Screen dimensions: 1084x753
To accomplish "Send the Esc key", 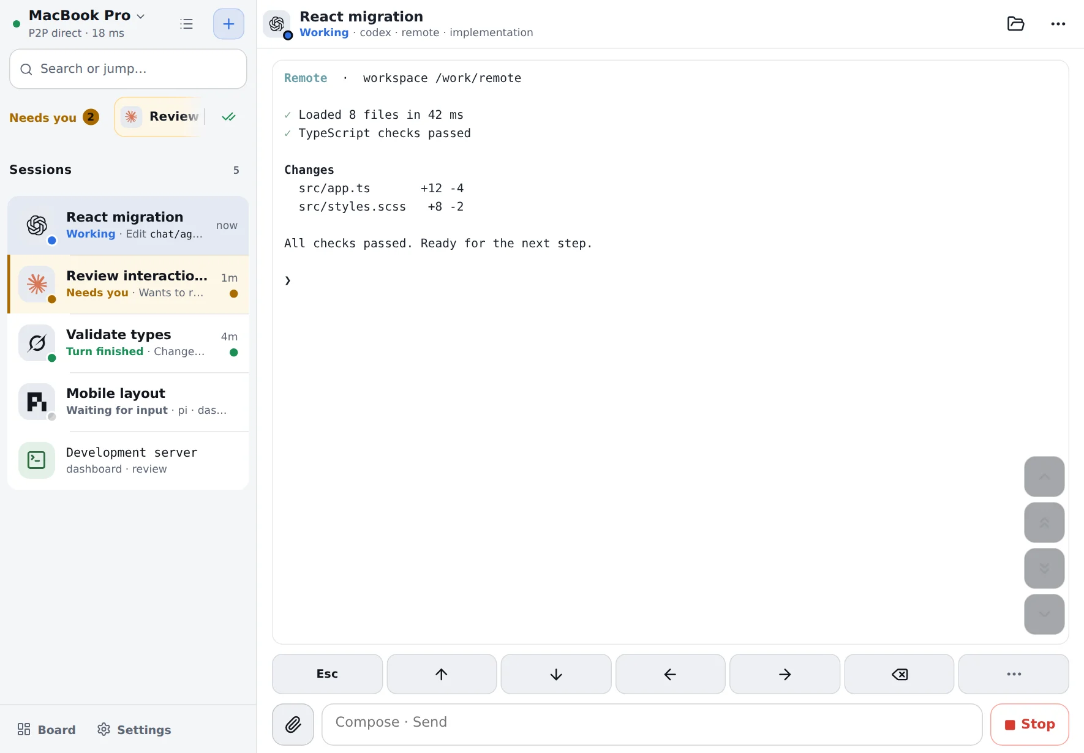I will [327, 674].
